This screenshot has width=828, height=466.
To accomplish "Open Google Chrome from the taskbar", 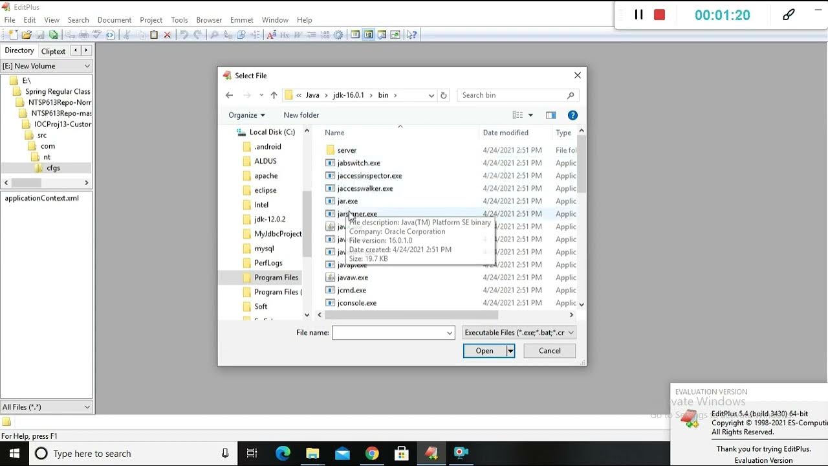I will coord(372,453).
